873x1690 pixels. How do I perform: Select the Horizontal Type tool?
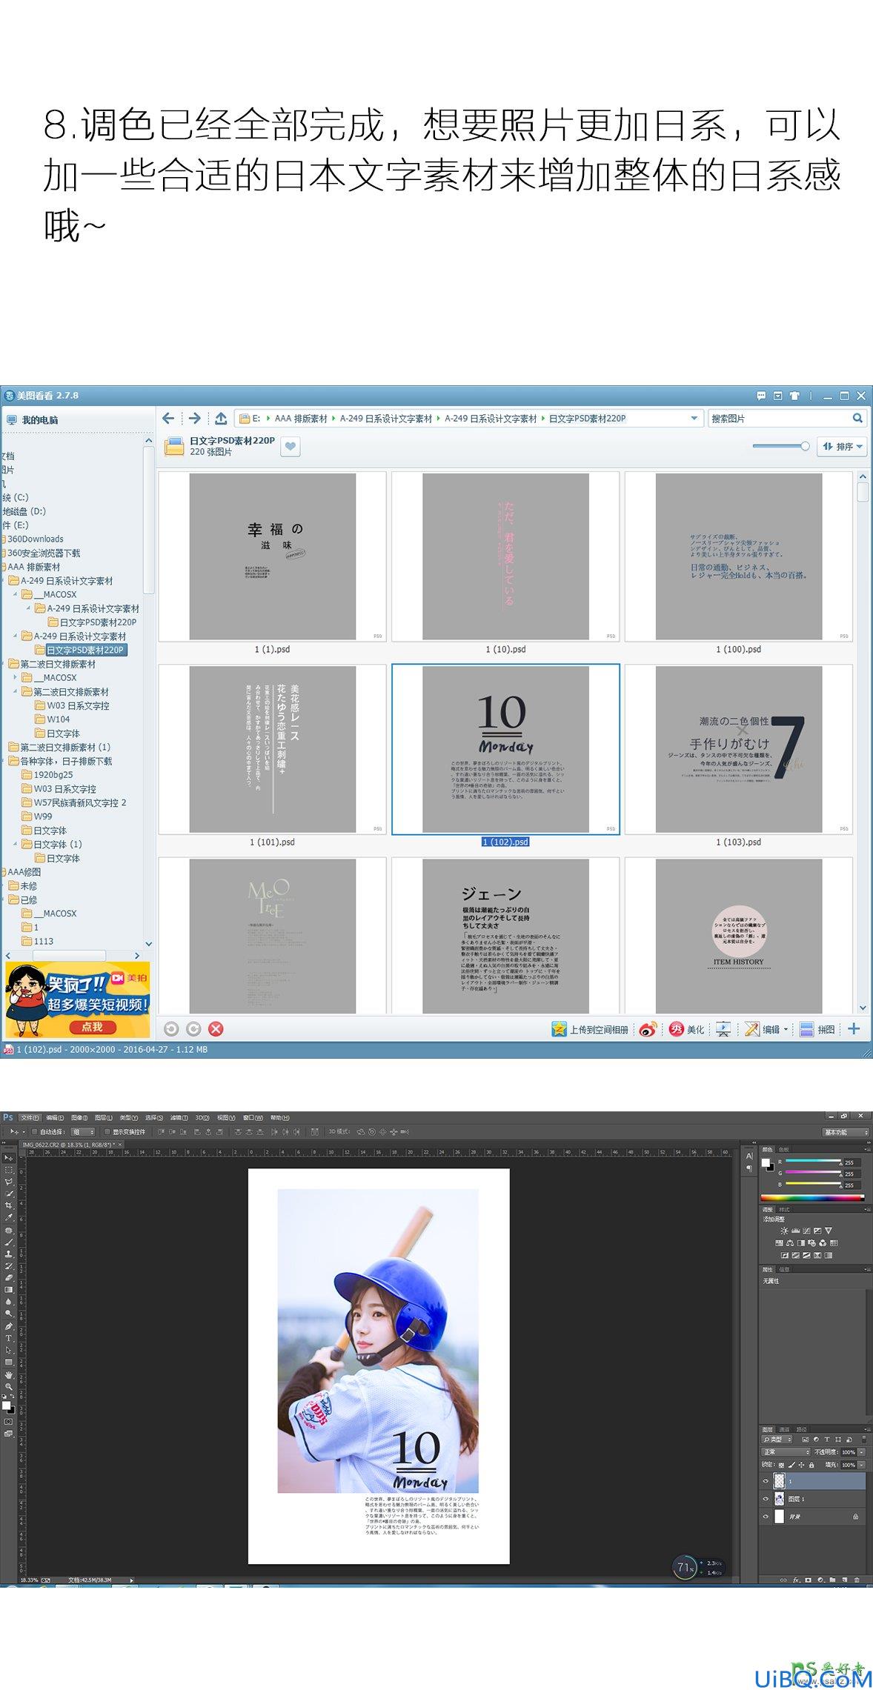coord(8,1338)
